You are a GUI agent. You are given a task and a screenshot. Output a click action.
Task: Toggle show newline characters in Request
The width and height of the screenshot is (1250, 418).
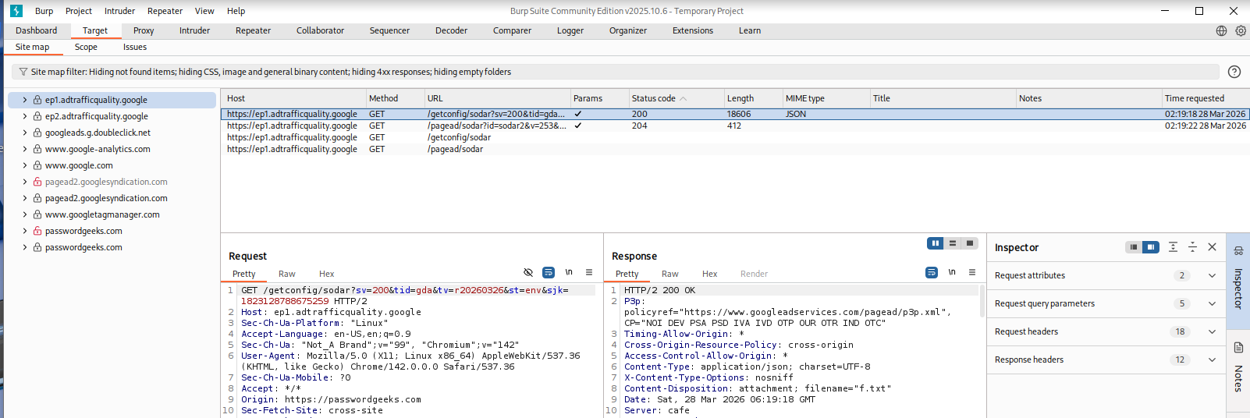[569, 272]
